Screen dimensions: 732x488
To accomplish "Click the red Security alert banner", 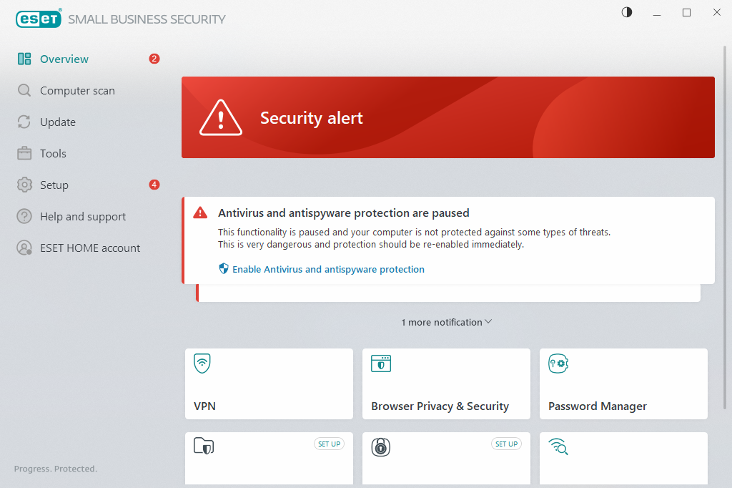I will [447, 117].
